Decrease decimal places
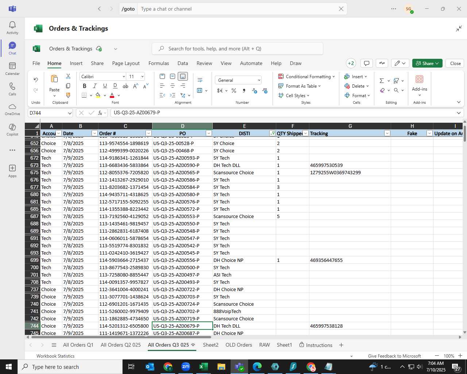The height and width of the screenshot is (374, 467). pos(265,91)
